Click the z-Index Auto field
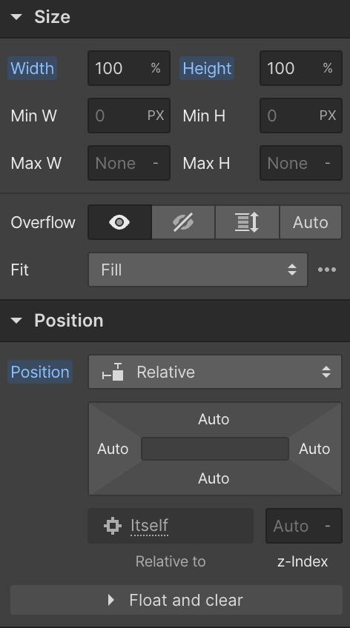The height and width of the screenshot is (628, 350). point(304,526)
